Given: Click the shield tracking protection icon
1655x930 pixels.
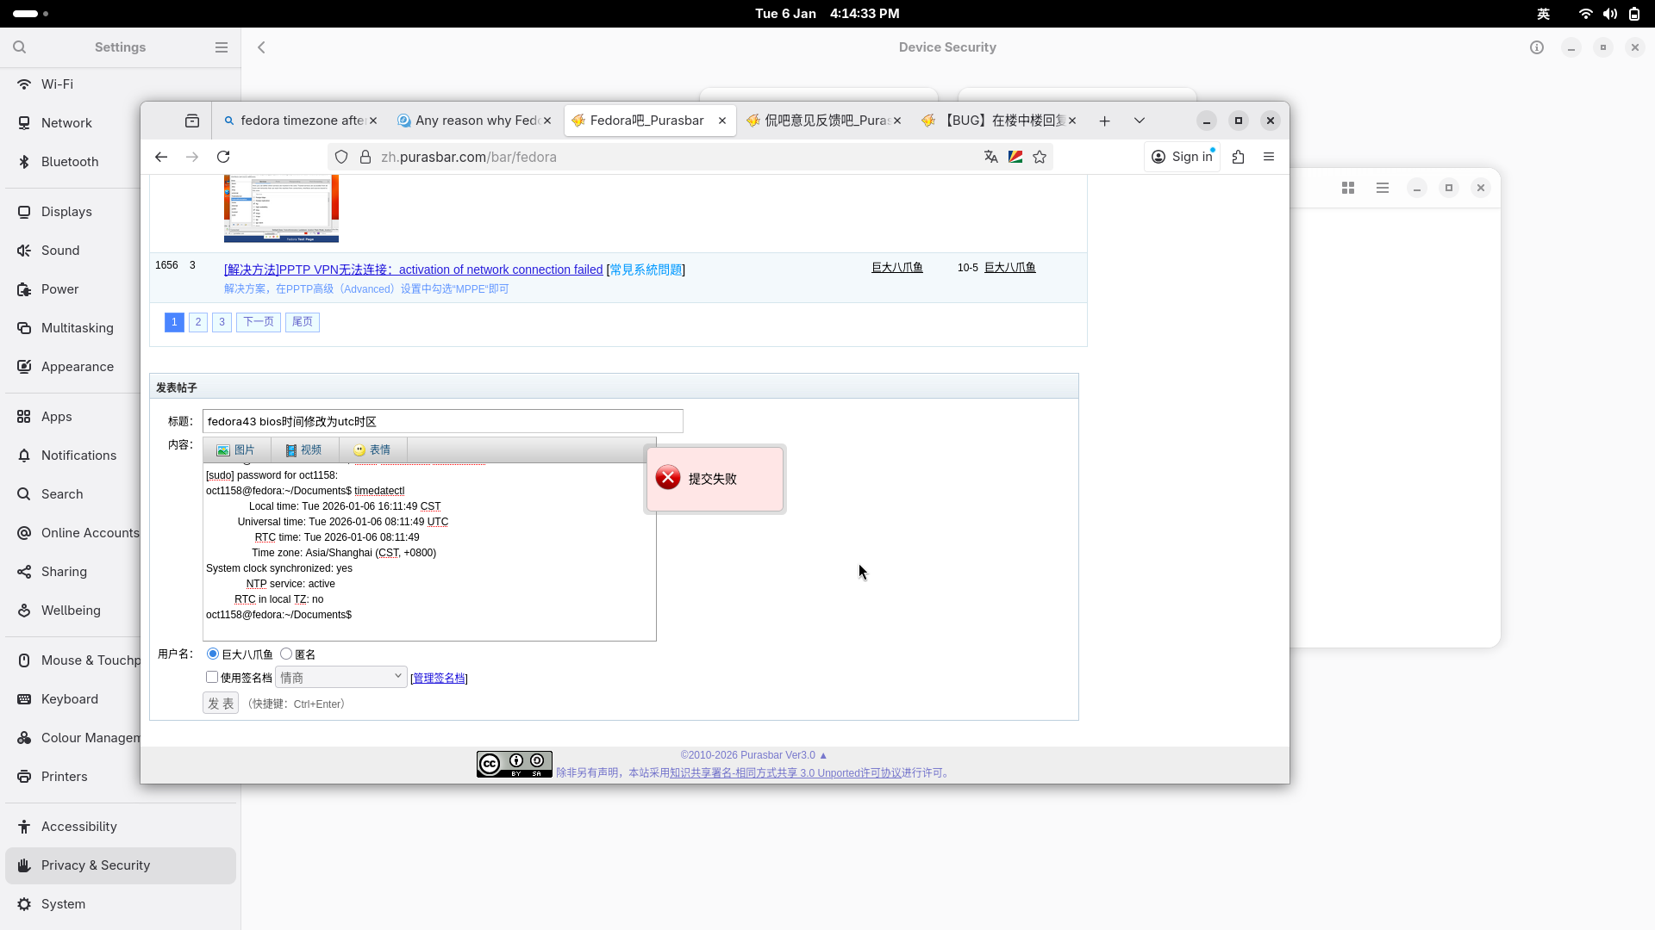Looking at the screenshot, I should click(x=341, y=157).
